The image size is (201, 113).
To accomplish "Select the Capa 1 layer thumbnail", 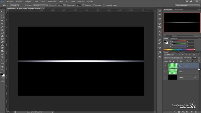I will [x=173, y=72].
